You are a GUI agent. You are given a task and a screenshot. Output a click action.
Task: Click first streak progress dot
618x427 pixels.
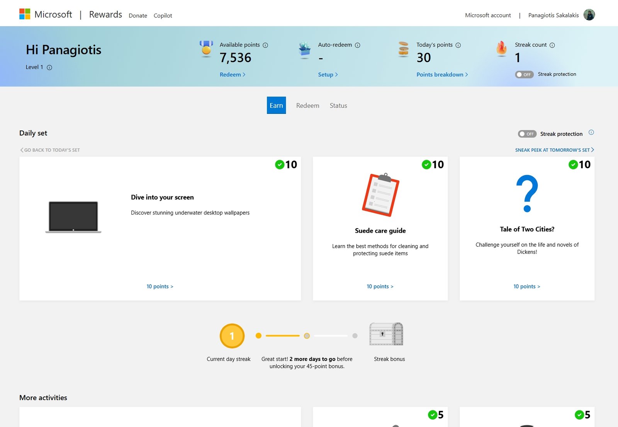259,336
